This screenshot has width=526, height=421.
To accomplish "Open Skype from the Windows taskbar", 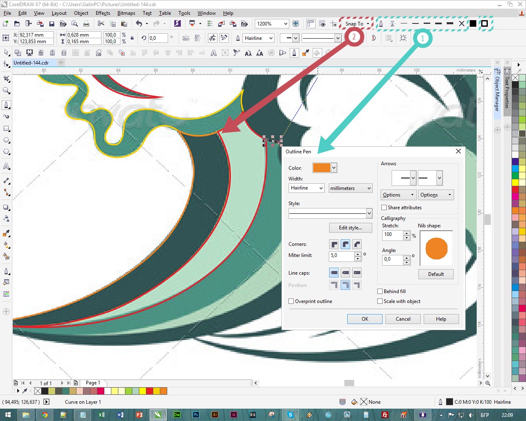I will [290, 414].
